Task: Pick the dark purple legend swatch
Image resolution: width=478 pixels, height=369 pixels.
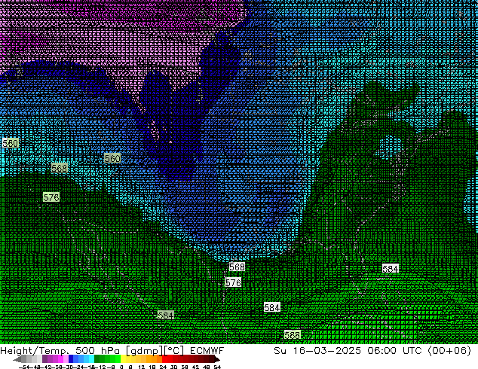Action: click(44, 359)
